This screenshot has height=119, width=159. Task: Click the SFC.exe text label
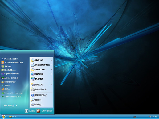point(8,66)
